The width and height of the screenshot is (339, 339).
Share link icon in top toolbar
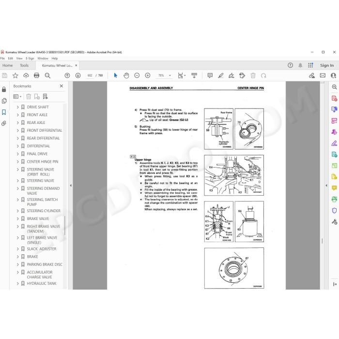(x=312, y=76)
